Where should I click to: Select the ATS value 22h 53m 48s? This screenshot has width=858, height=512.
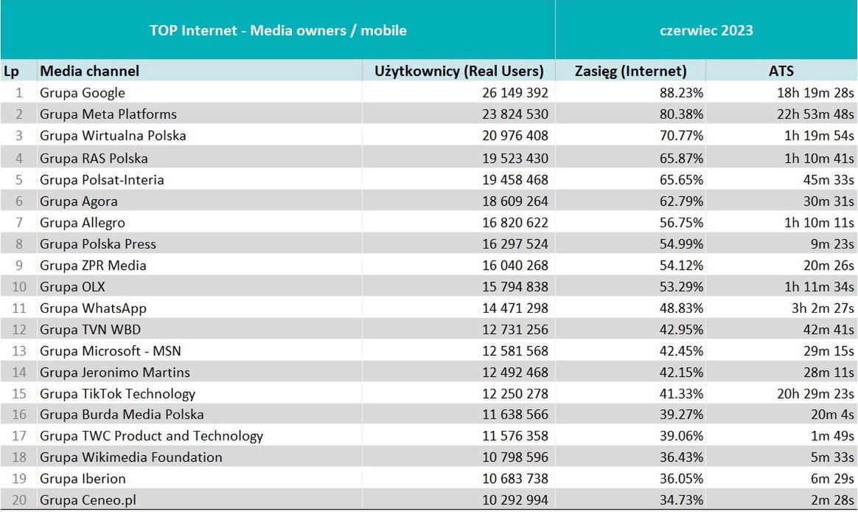coord(817,114)
